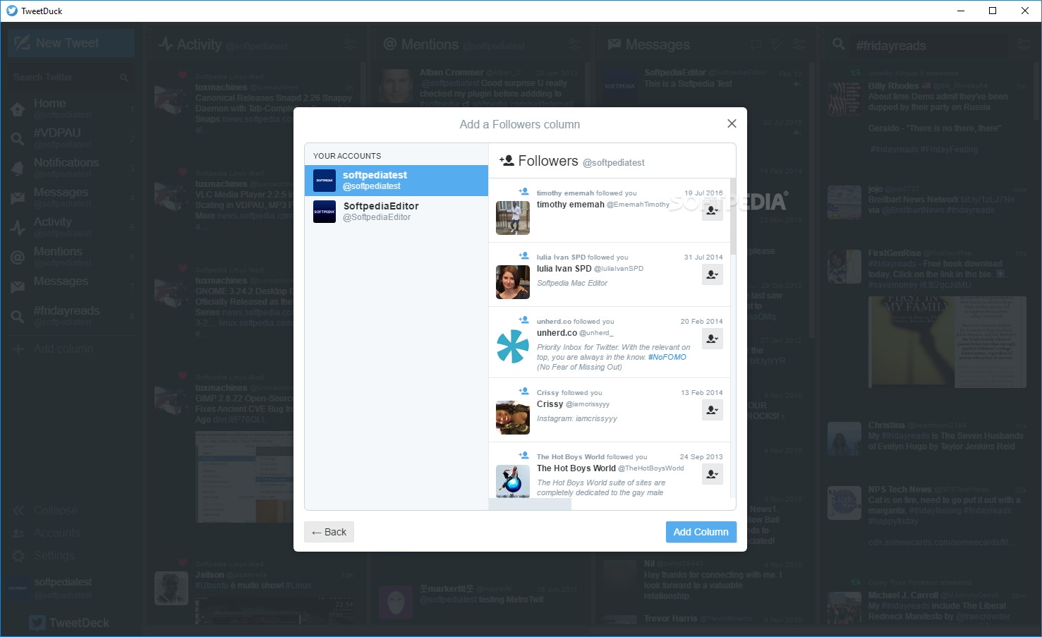Click the "Instagram: iamcrissyyy" bio text
Image resolution: width=1042 pixels, height=637 pixels.
577,418
